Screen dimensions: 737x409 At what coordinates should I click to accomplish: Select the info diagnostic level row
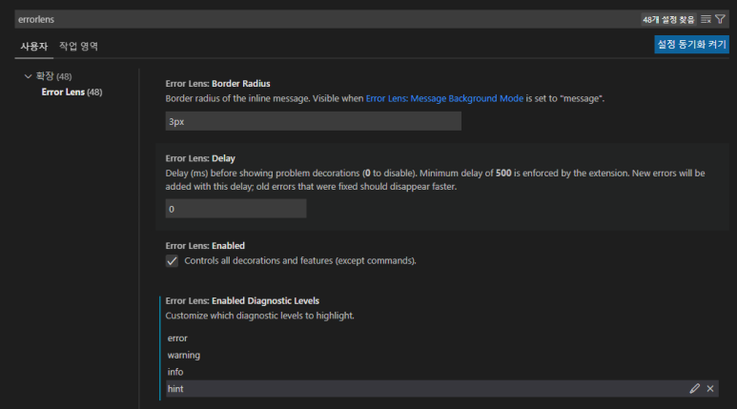(x=441, y=372)
